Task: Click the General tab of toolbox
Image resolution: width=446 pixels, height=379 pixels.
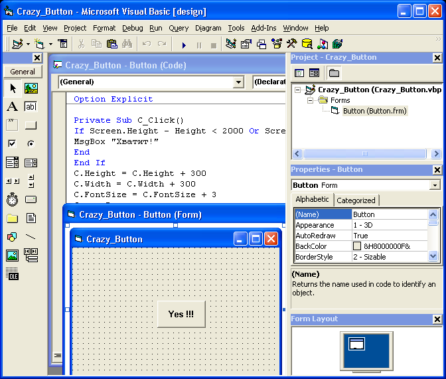Action: [x=23, y=72]
